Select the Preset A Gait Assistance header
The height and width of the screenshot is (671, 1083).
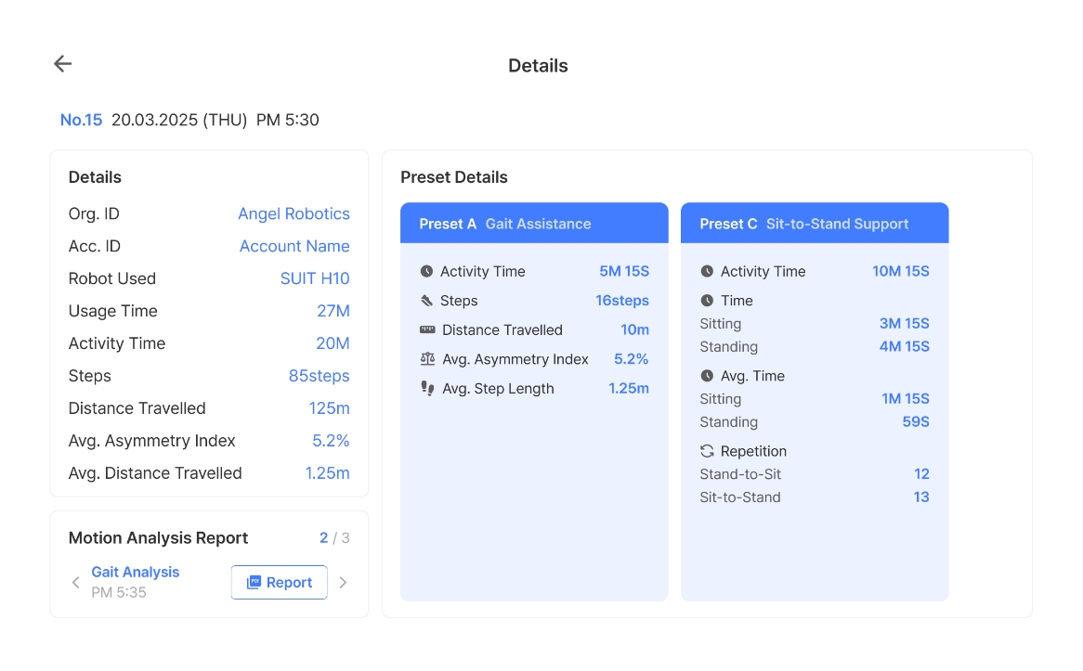534,224
